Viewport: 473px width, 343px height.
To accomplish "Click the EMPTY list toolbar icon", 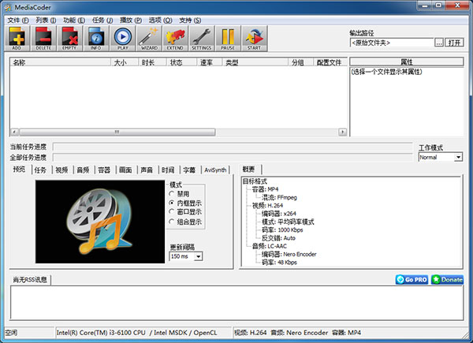I will coord(69,37).
